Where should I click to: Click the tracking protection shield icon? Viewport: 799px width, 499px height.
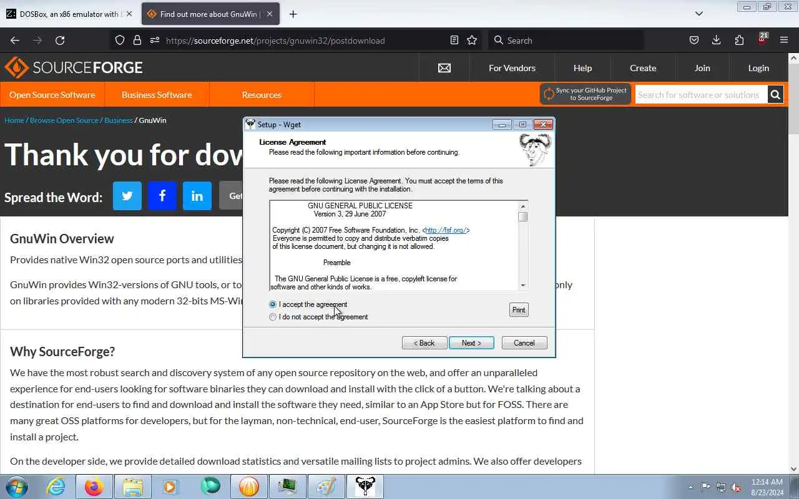click(x=120, y=40)
